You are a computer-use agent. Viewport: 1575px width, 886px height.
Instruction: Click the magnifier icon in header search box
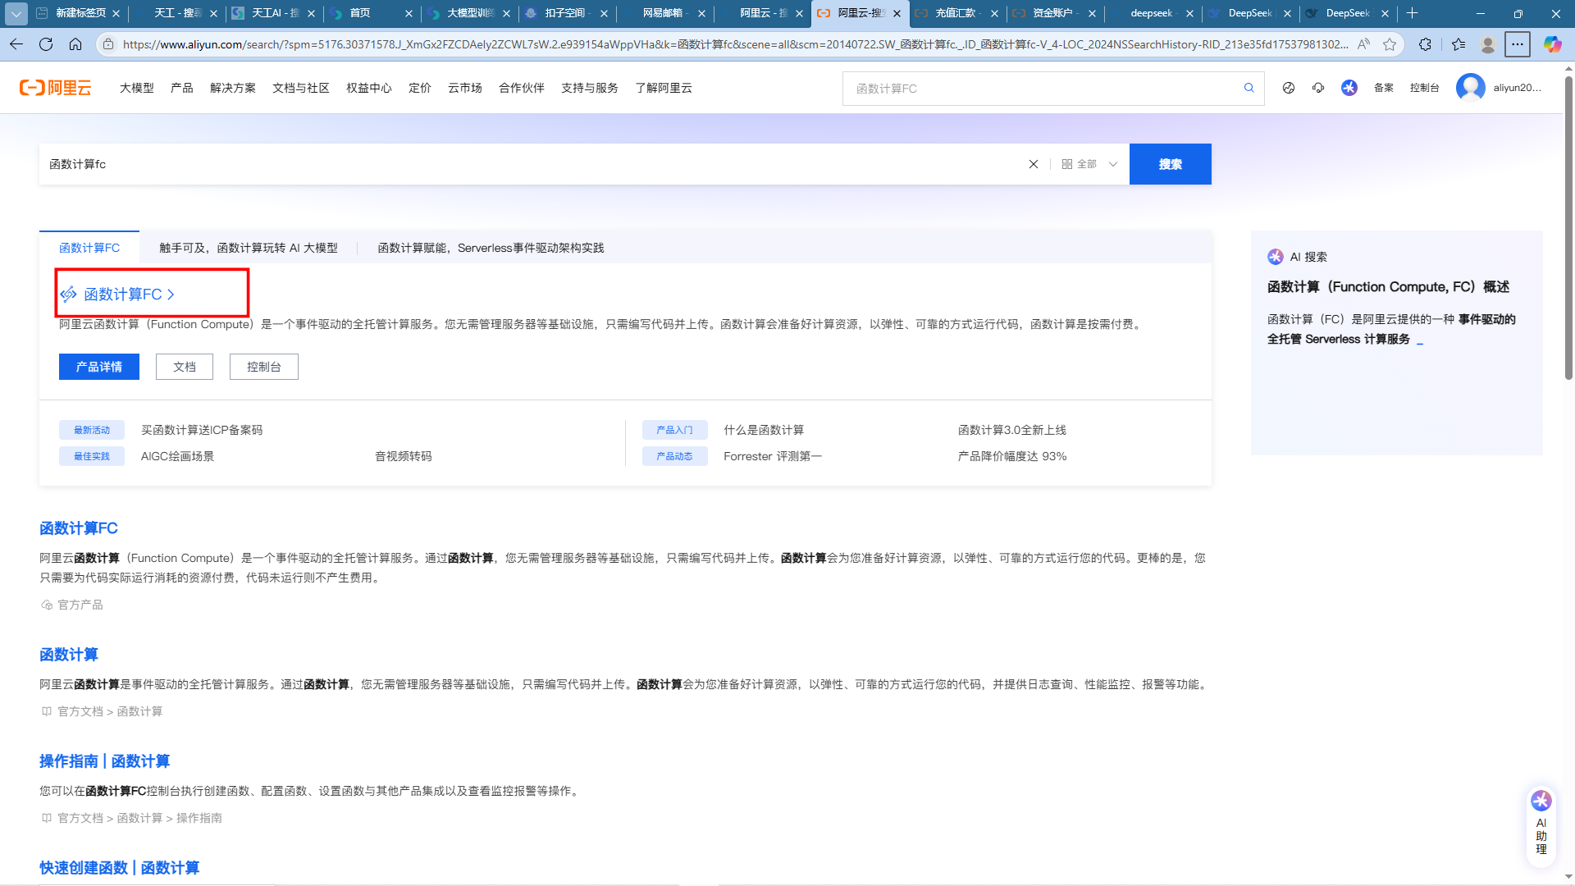[x=1249, y=88]
